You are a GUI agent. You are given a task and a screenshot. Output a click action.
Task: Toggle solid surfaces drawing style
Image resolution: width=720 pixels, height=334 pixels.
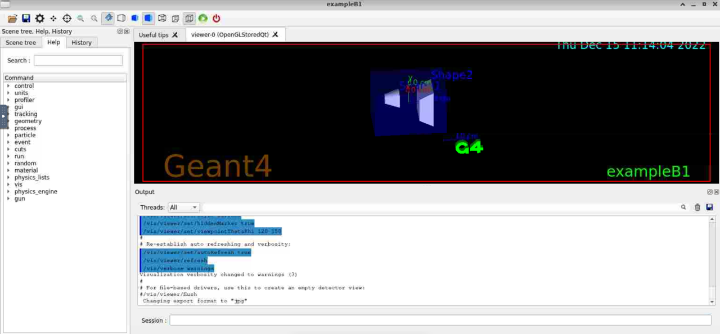[148, 19]
